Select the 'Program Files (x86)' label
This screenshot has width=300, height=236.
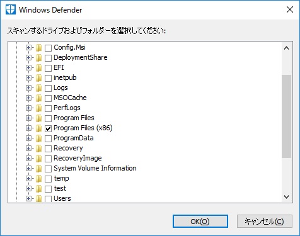point(83,128)
